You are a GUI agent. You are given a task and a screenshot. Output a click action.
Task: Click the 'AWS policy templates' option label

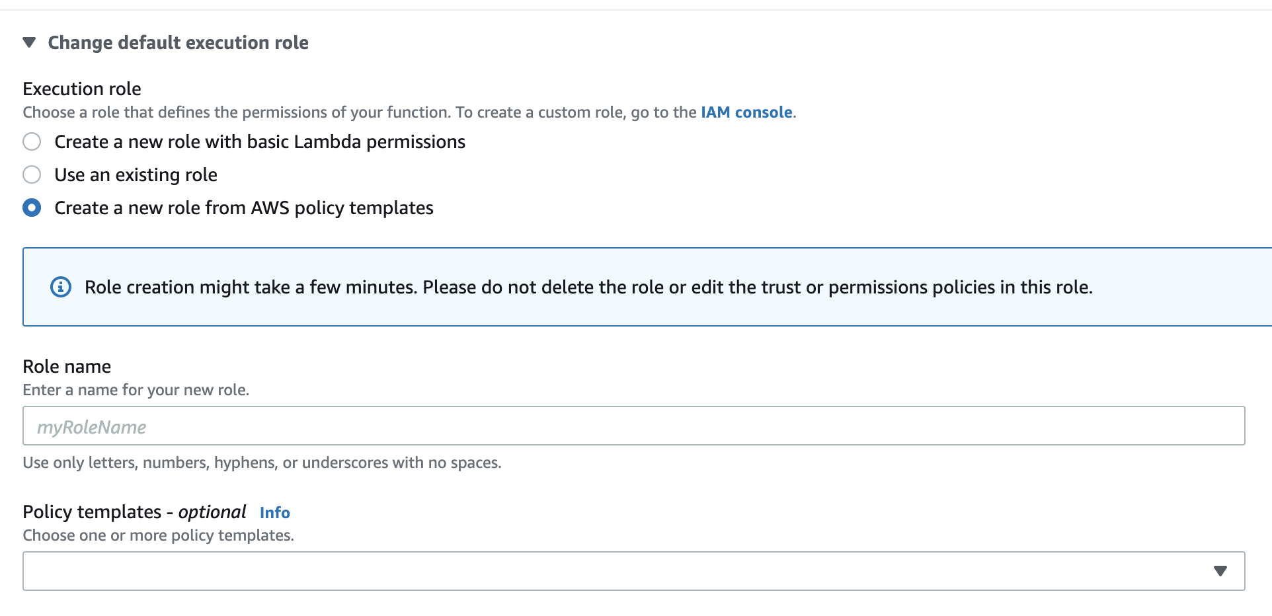coord(244,208)
